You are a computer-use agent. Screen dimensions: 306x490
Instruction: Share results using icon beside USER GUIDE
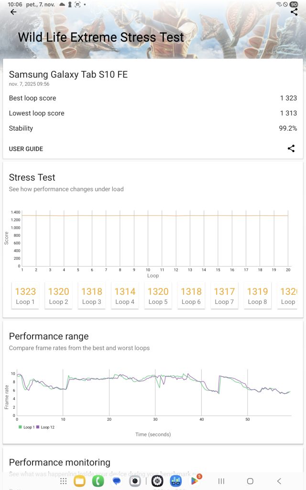pos(291,148)
